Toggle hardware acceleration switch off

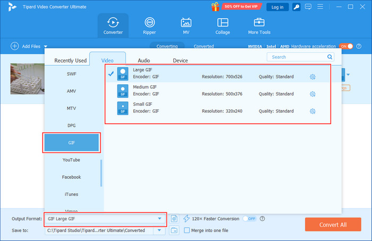coord(346,46)
